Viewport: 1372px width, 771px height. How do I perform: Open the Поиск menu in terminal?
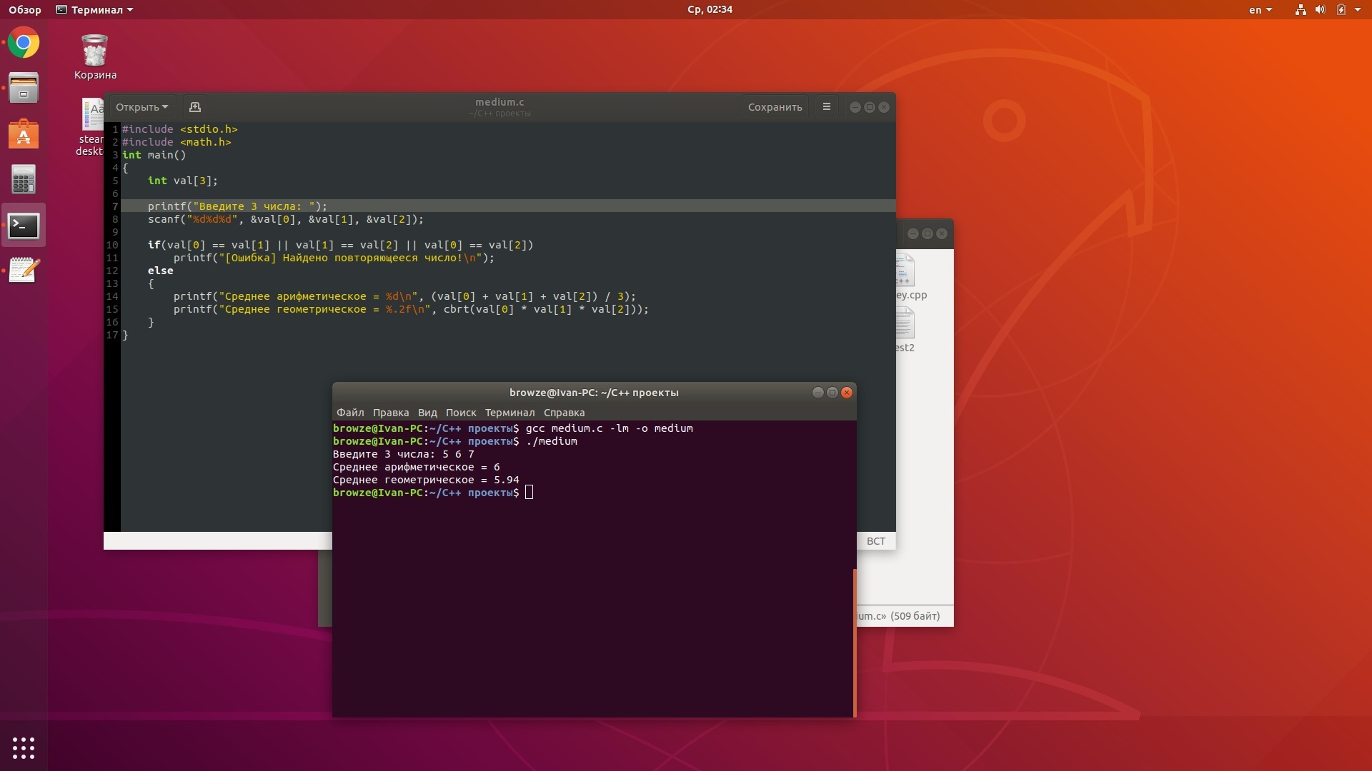click(x=461, y=413)
